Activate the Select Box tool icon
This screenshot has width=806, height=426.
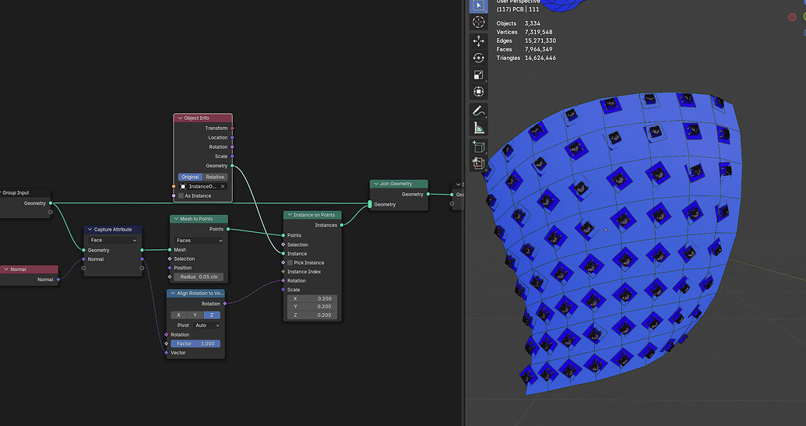[x=479, y=5]
